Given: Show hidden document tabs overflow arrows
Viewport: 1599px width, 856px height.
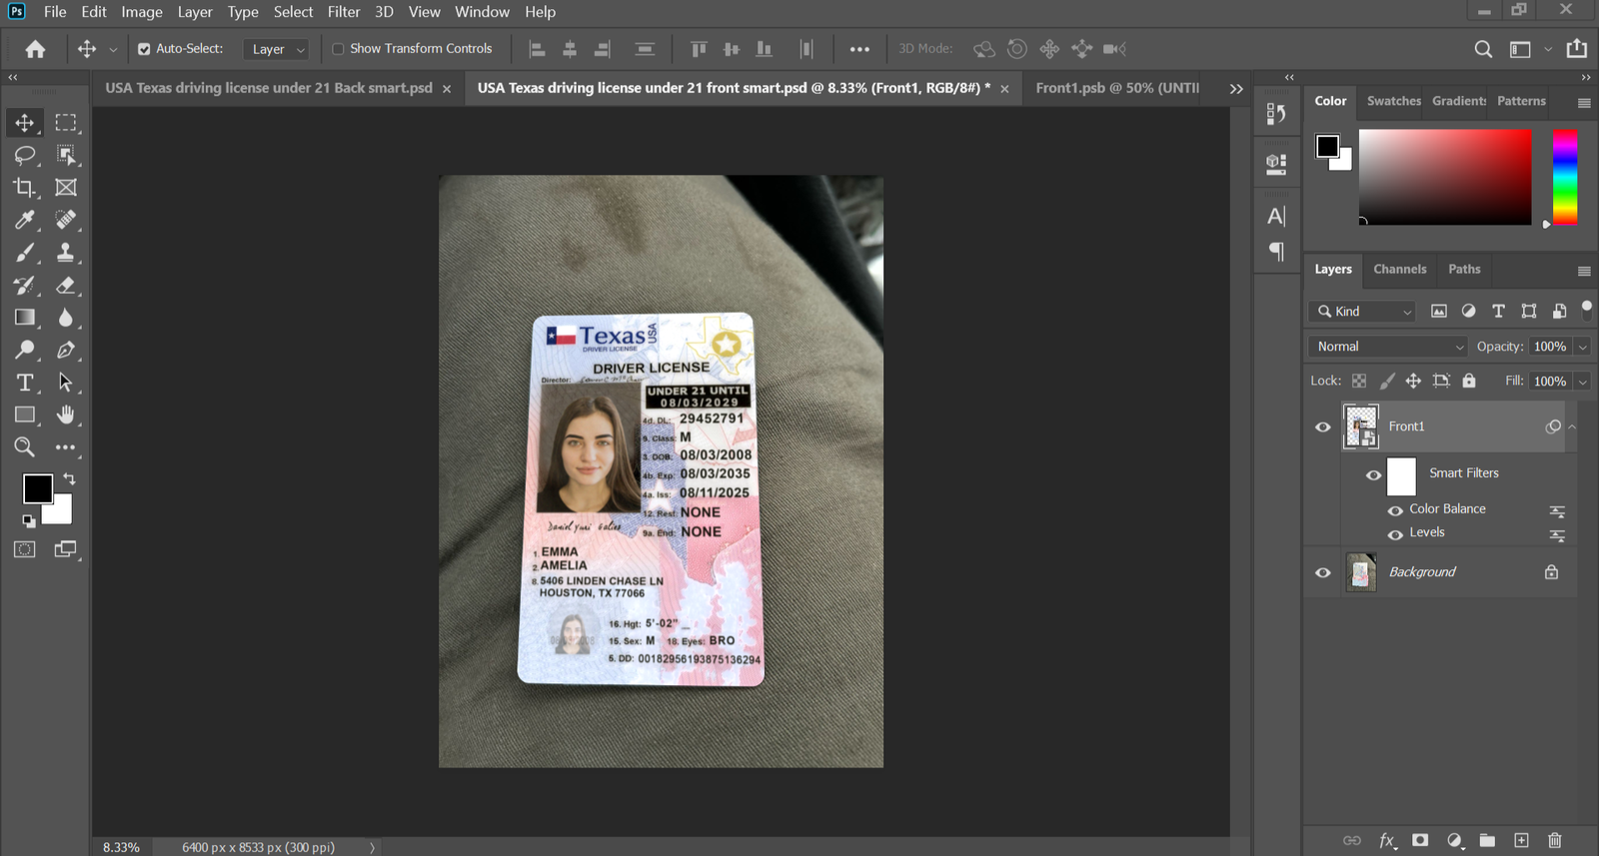Looking at the screenshot, I should pyautogui.click(x=1236, y=89).
